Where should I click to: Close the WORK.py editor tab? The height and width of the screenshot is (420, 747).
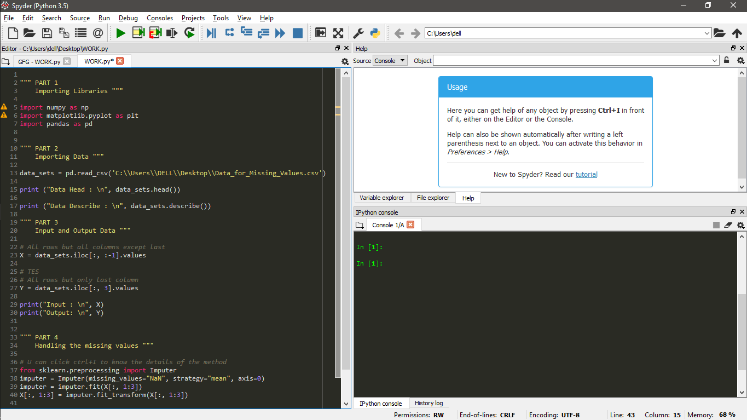[120, 61]
